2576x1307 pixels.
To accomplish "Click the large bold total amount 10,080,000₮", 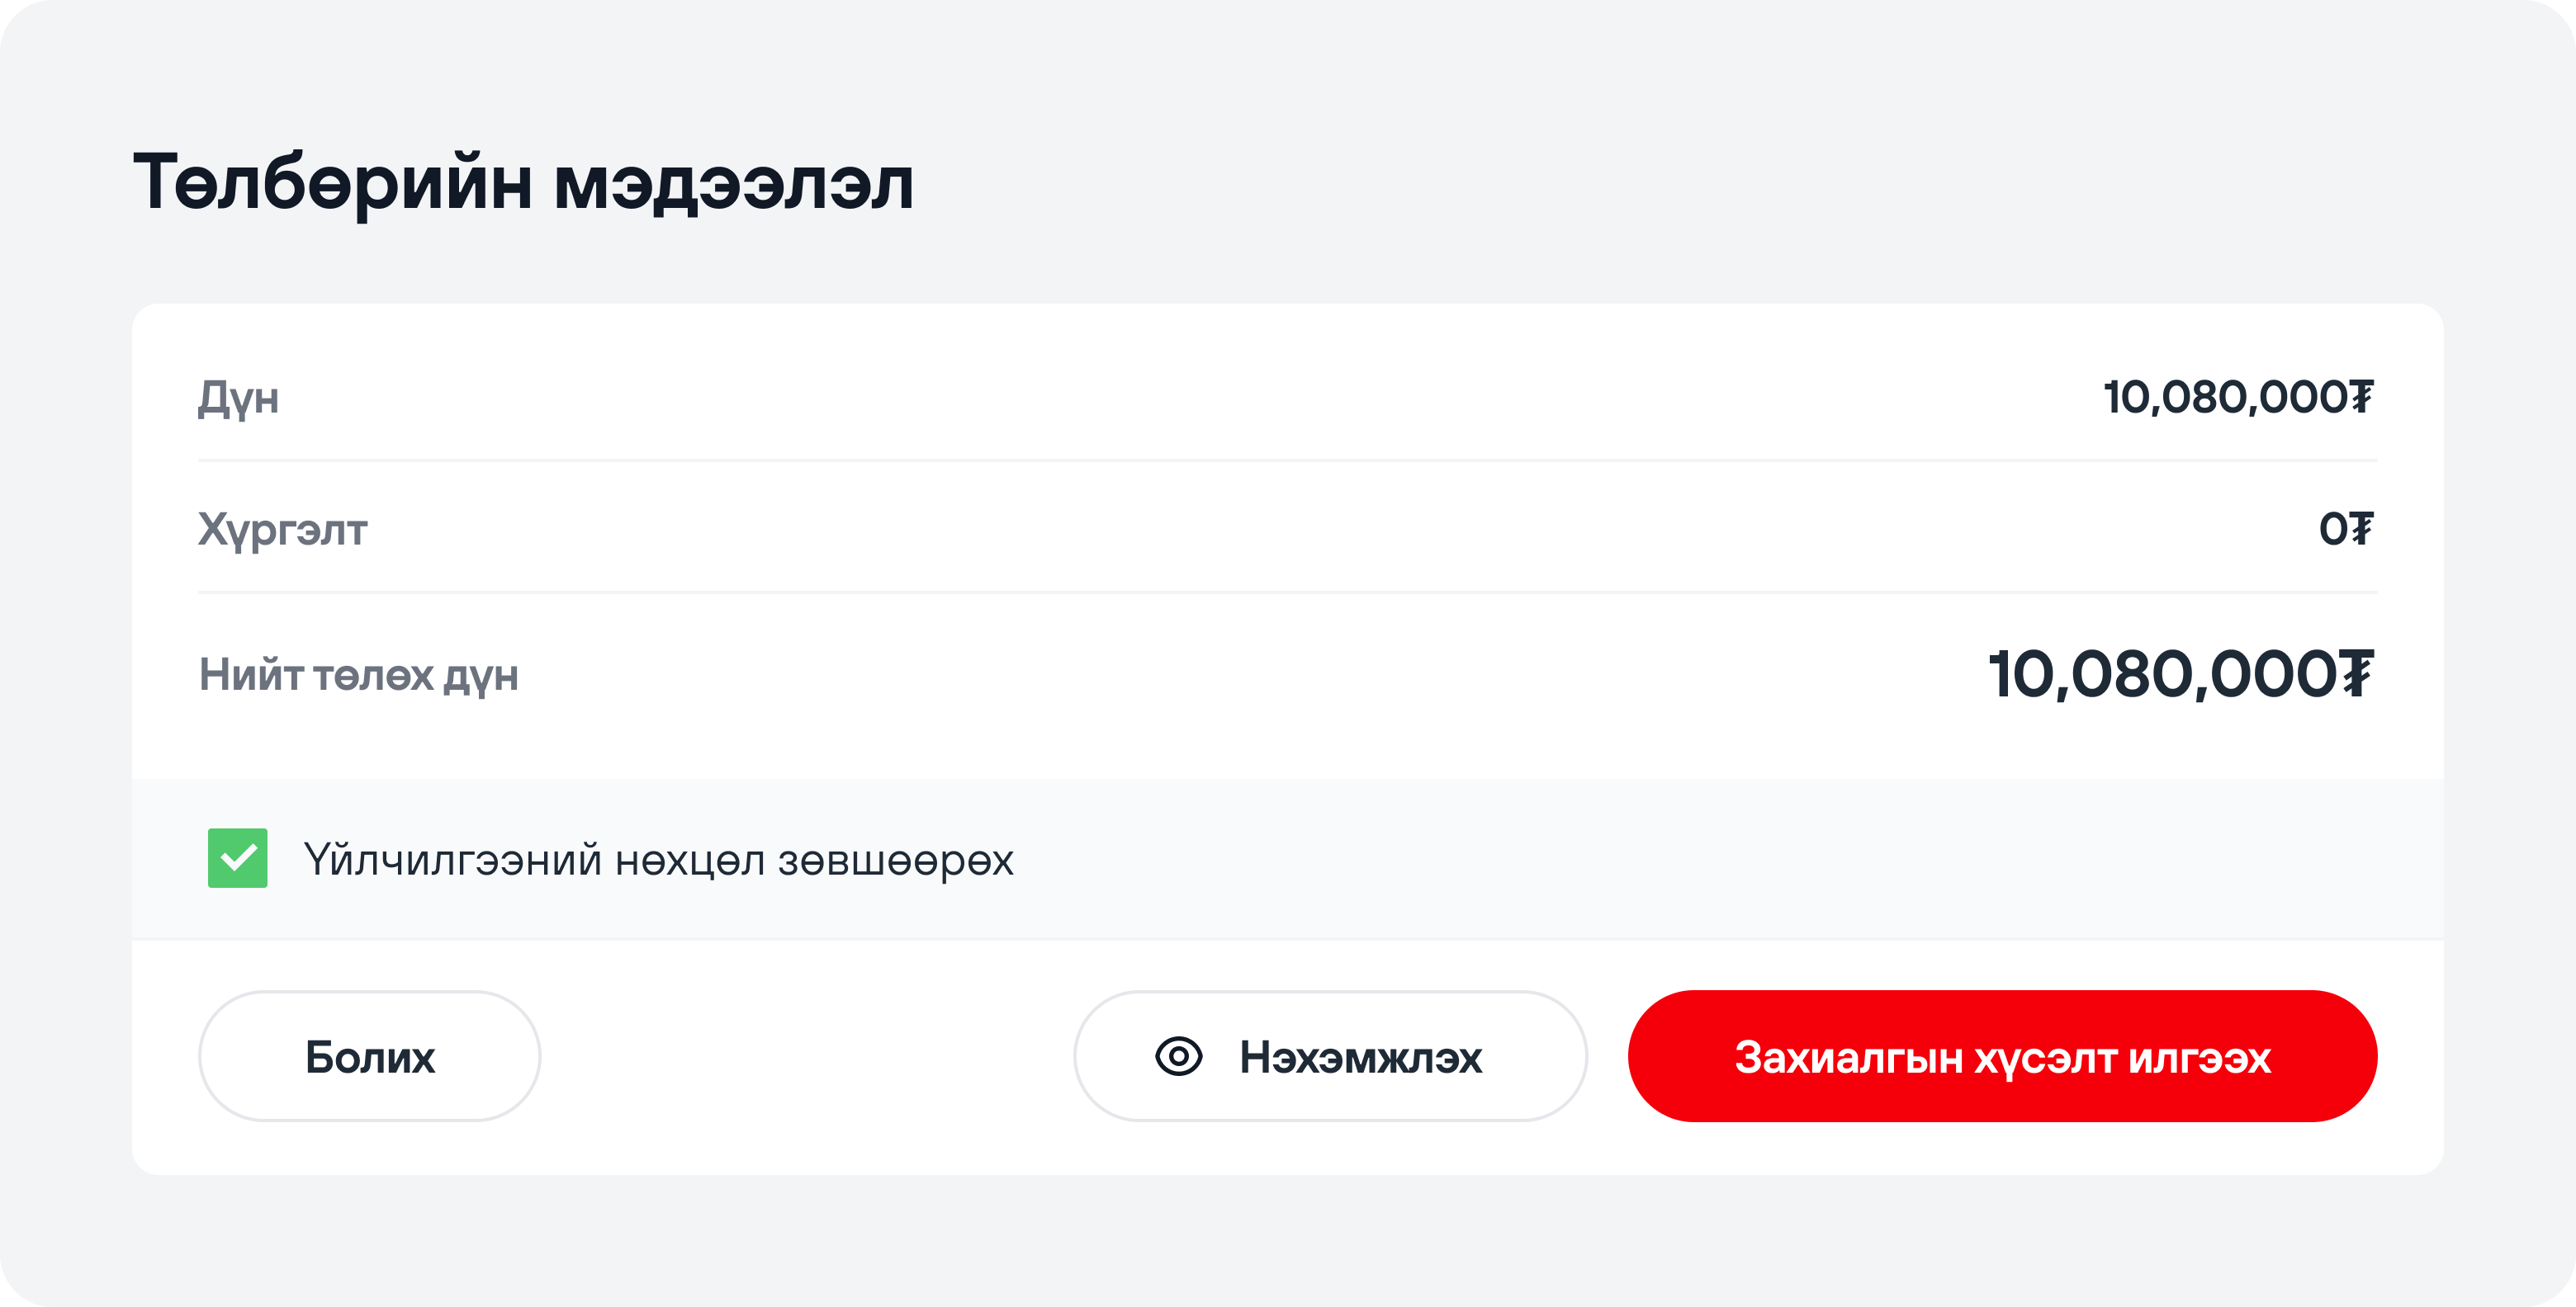I will pos(2178,674).
